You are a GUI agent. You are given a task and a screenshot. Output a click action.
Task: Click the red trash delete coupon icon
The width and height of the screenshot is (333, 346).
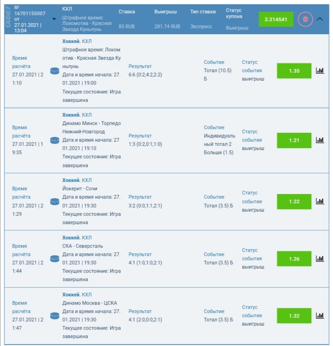[305, 19]
